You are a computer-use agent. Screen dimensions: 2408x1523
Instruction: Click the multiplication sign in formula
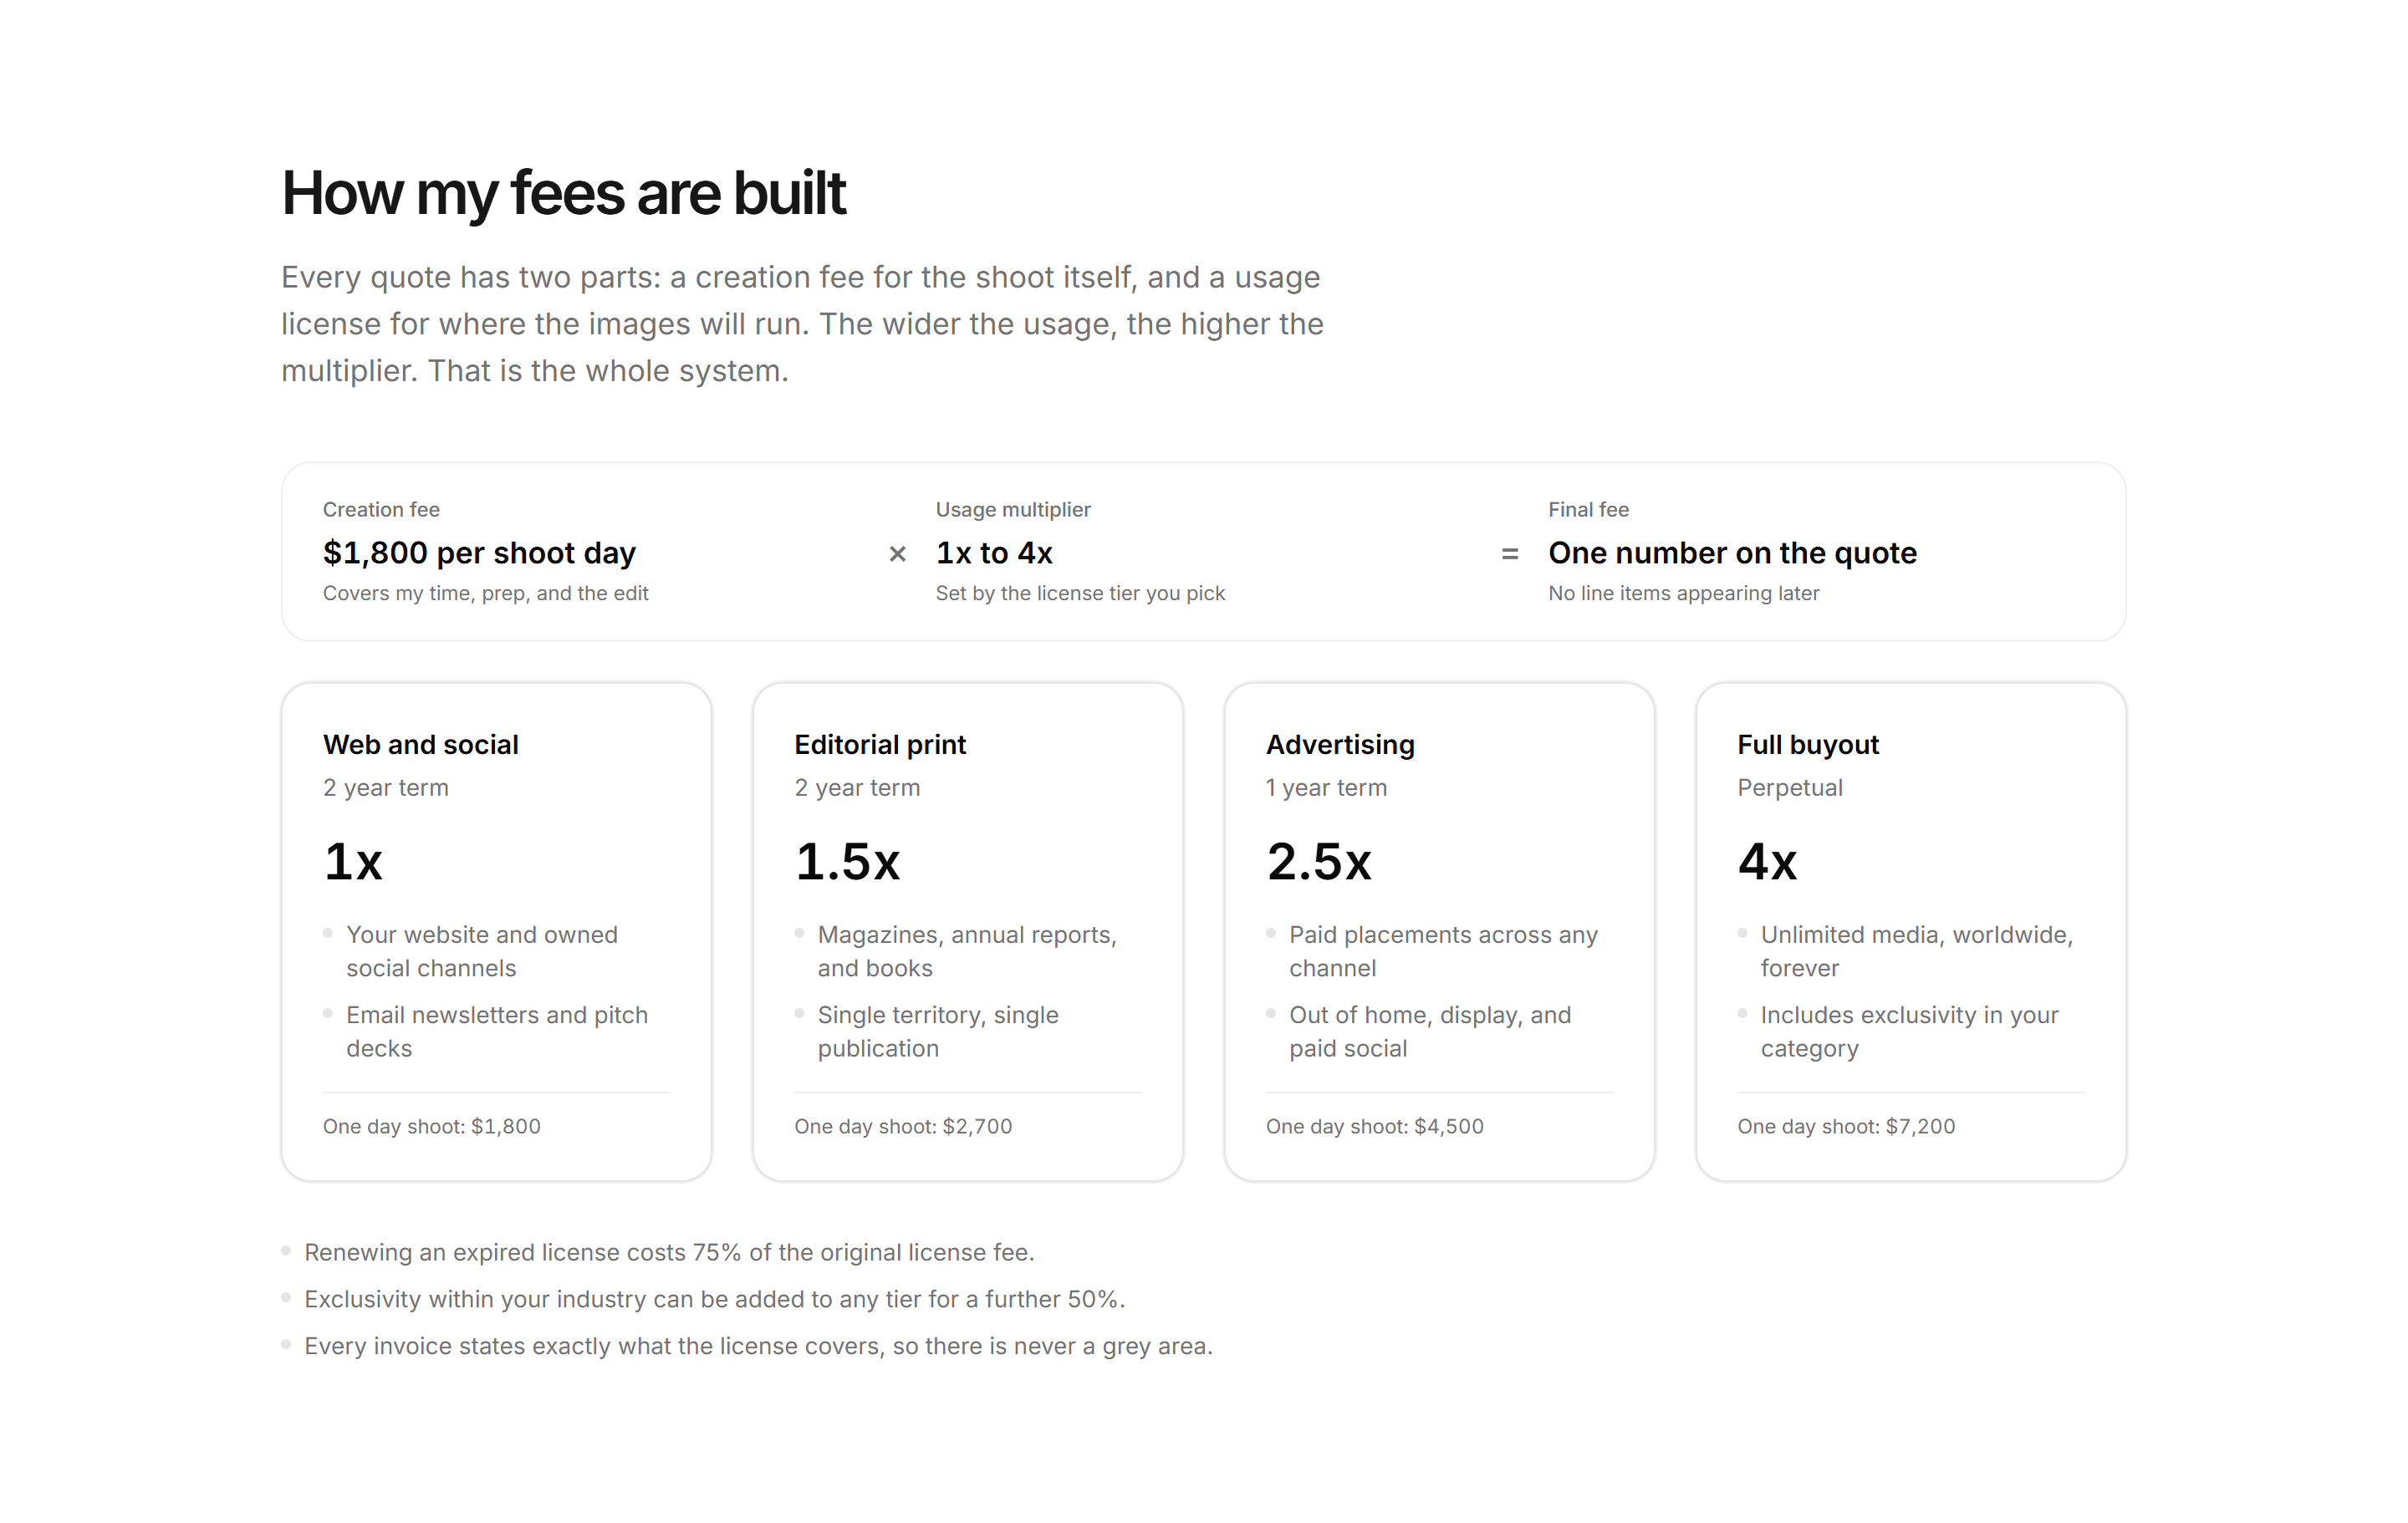pos(897,553)
